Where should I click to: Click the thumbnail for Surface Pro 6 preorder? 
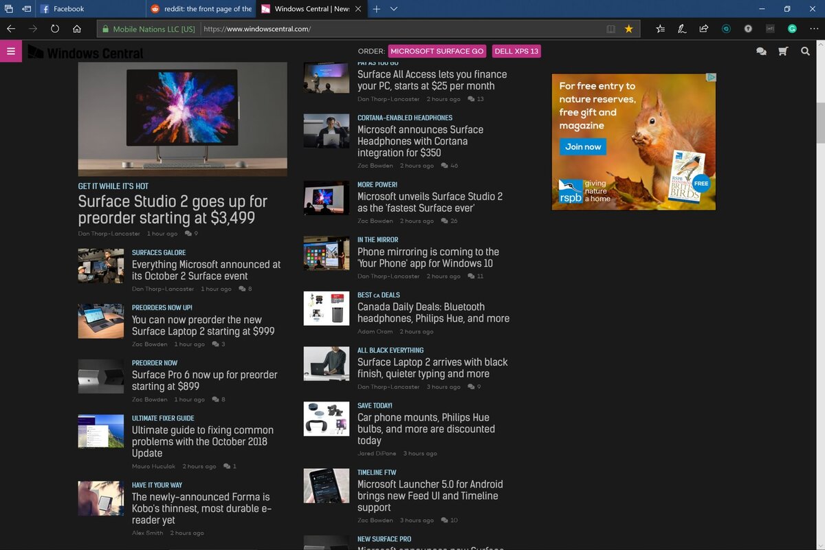(101, 376)
